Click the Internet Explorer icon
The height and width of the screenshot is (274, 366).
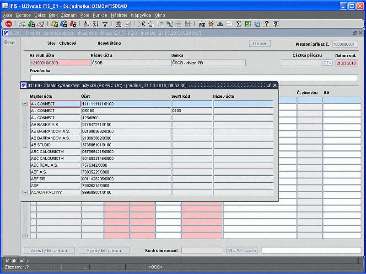(257, 24)
